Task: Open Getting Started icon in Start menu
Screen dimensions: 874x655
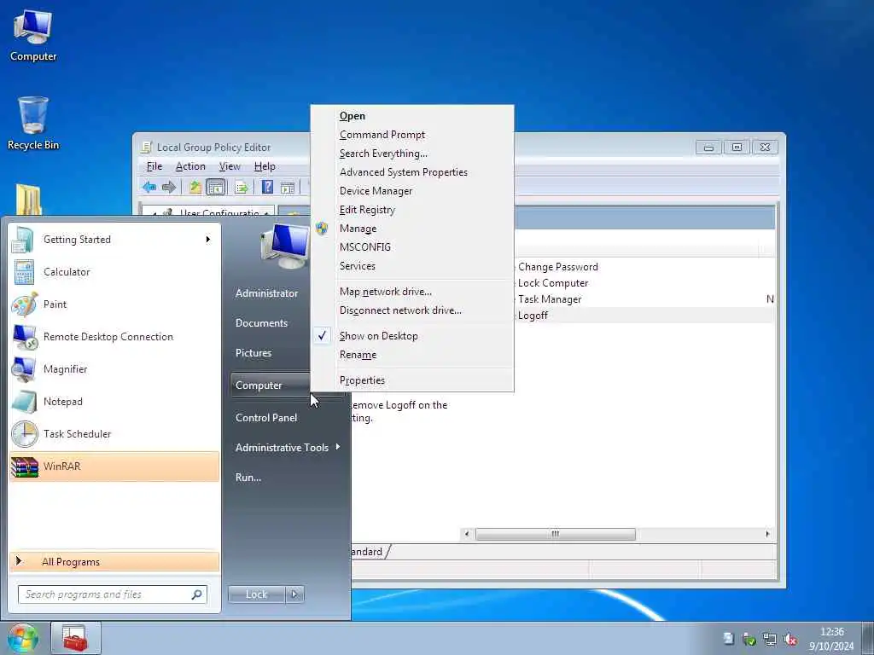Action: point(23,240)
